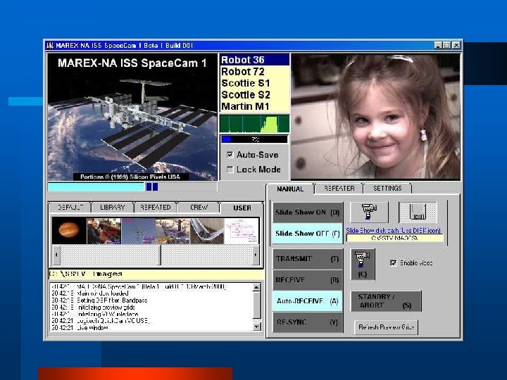The height and width of the screenshot is (380, 507).
Task: Open the LIBRARY image tab
Action: coord(113,208)
